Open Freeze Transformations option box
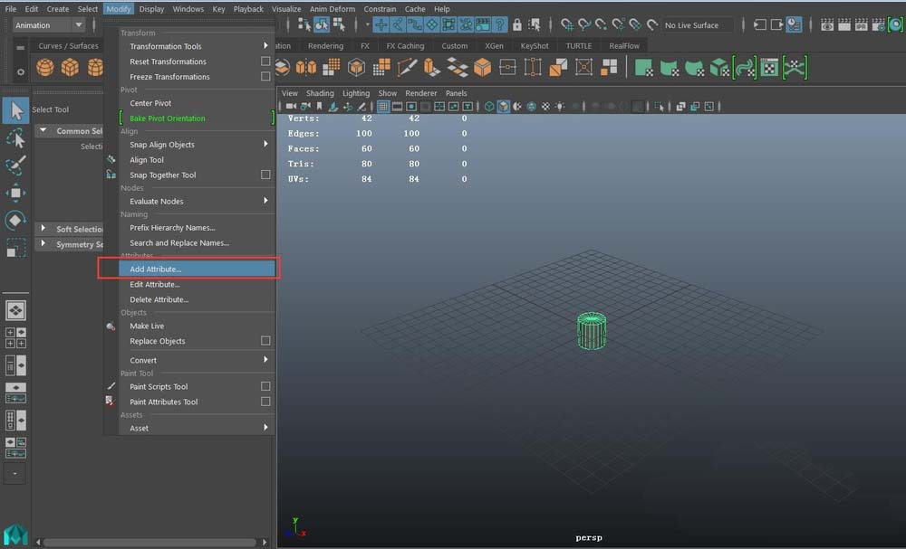Screen dimensions: 906x549 [265, 77]
